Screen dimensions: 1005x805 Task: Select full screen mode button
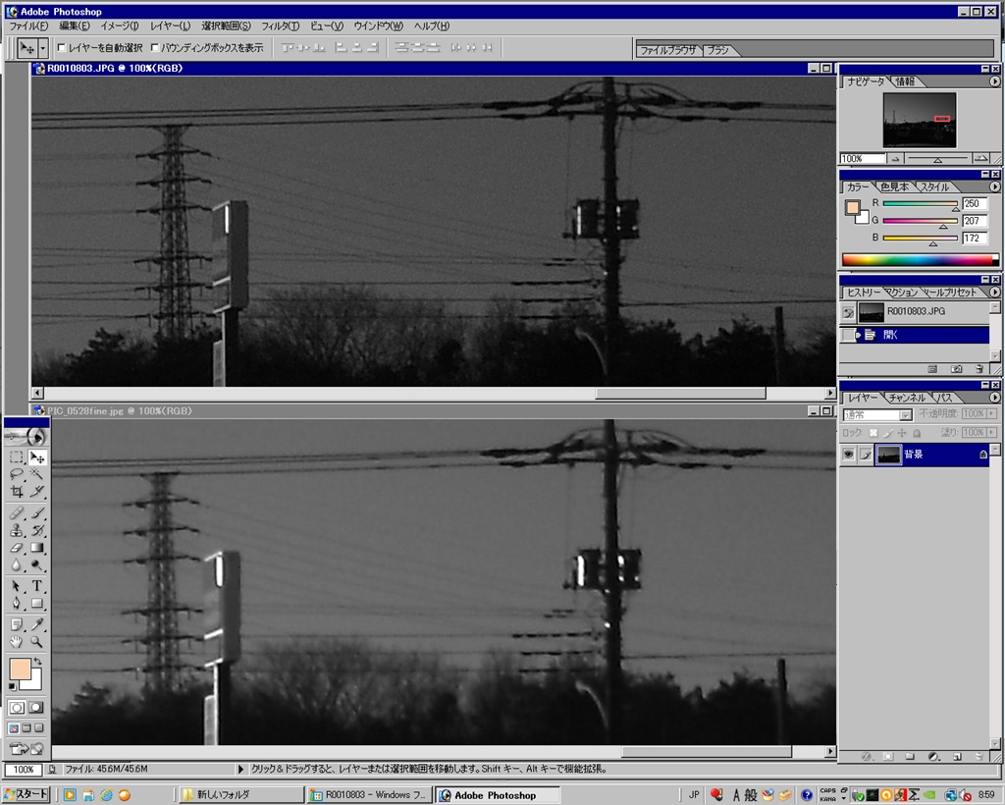click(39, 728)
